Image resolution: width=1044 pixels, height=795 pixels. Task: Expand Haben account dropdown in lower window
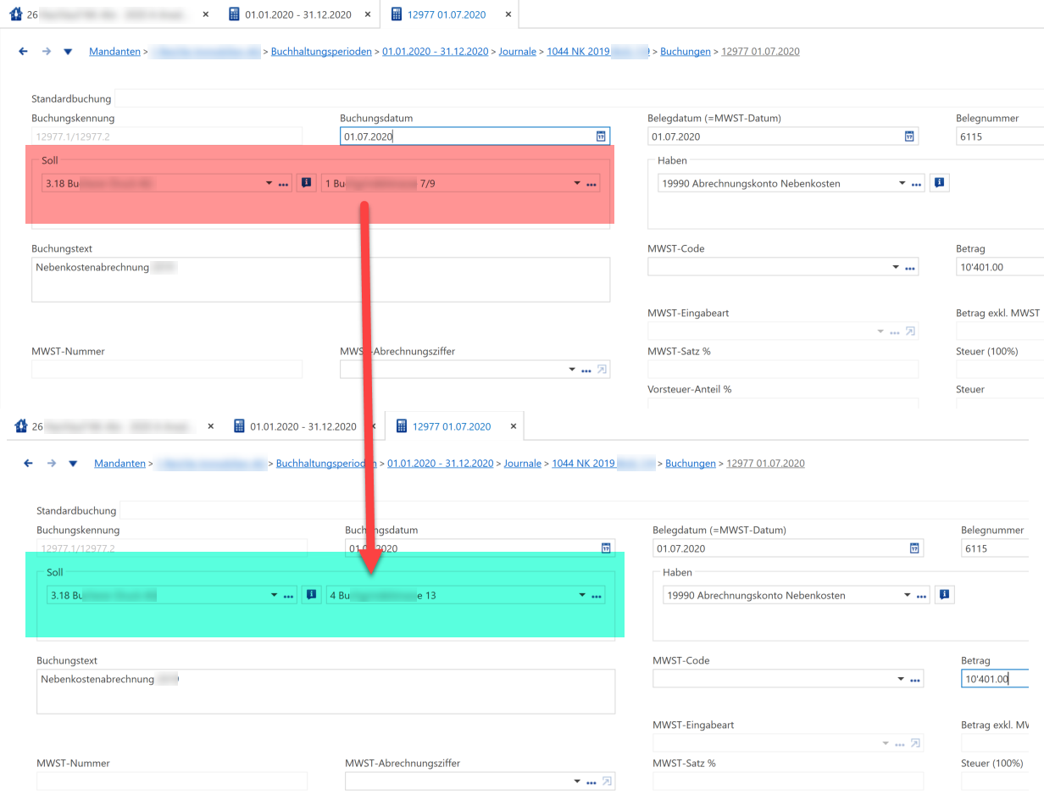pos(908,595)
